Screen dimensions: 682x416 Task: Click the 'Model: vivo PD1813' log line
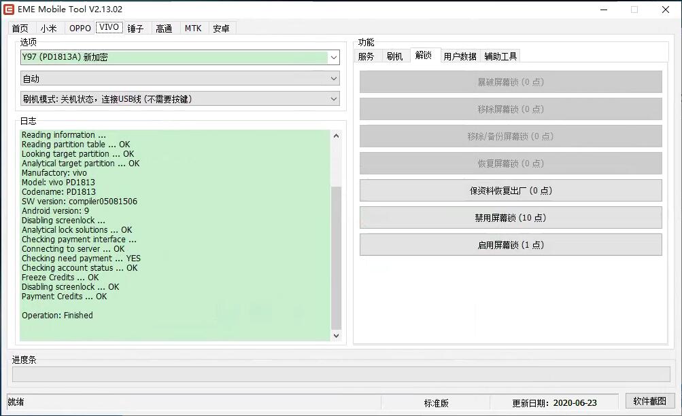[x=58, y=183]
